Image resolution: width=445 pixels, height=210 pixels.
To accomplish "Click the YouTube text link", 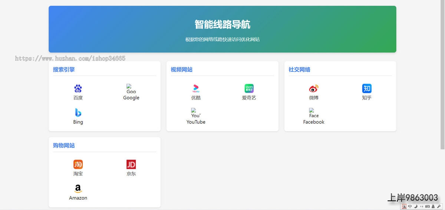I will click(196, 122).
